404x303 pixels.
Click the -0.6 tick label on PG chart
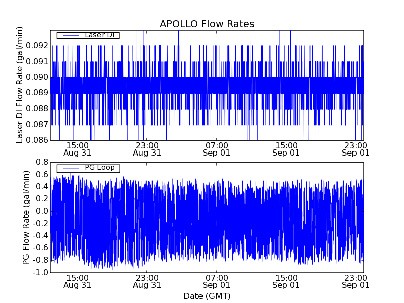point(41,248)
